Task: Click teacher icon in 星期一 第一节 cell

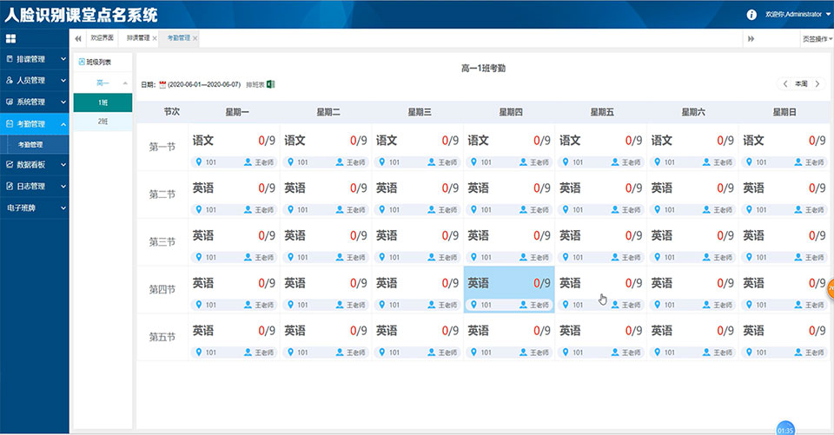Action: click(248, 162)
